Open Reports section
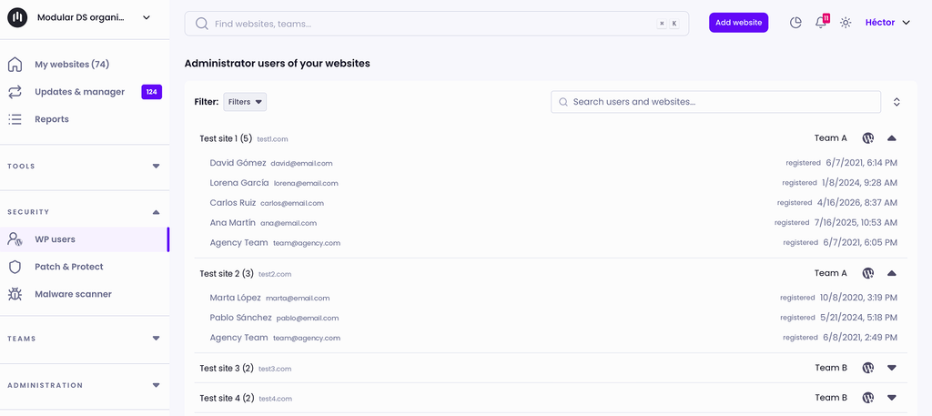Image resolution: width=932 pixels, height=416 pixels. point(52,119)
